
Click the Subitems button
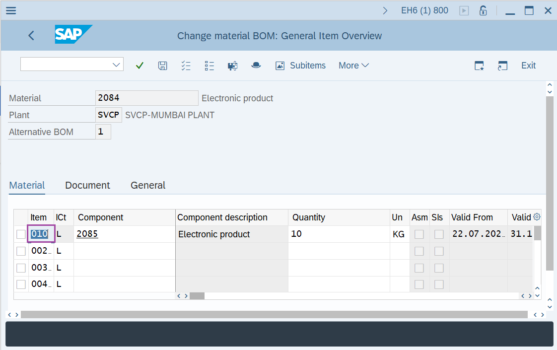[x=301, y=66]
